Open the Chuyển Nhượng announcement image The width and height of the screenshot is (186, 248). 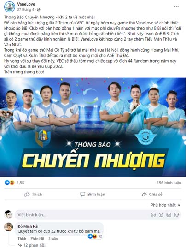pyautogui.click(x=93, y=127)
